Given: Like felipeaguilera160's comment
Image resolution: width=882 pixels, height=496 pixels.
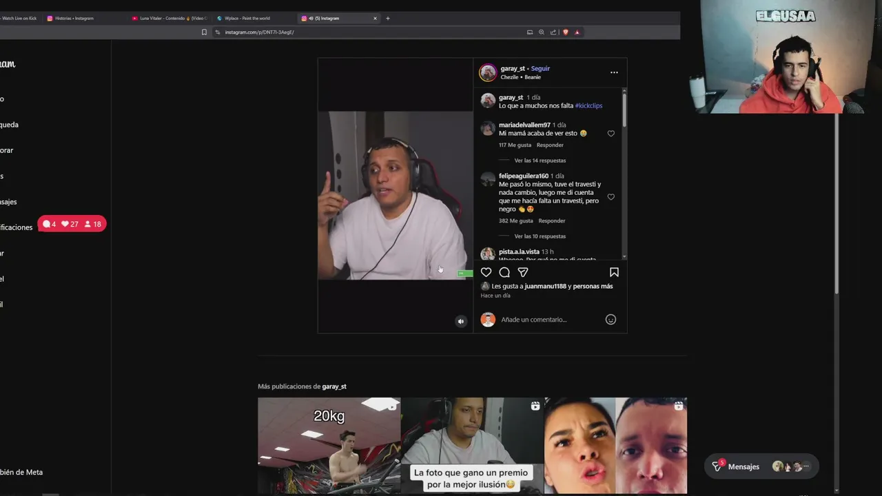Looking at the screenshot, I should (611, 197).
